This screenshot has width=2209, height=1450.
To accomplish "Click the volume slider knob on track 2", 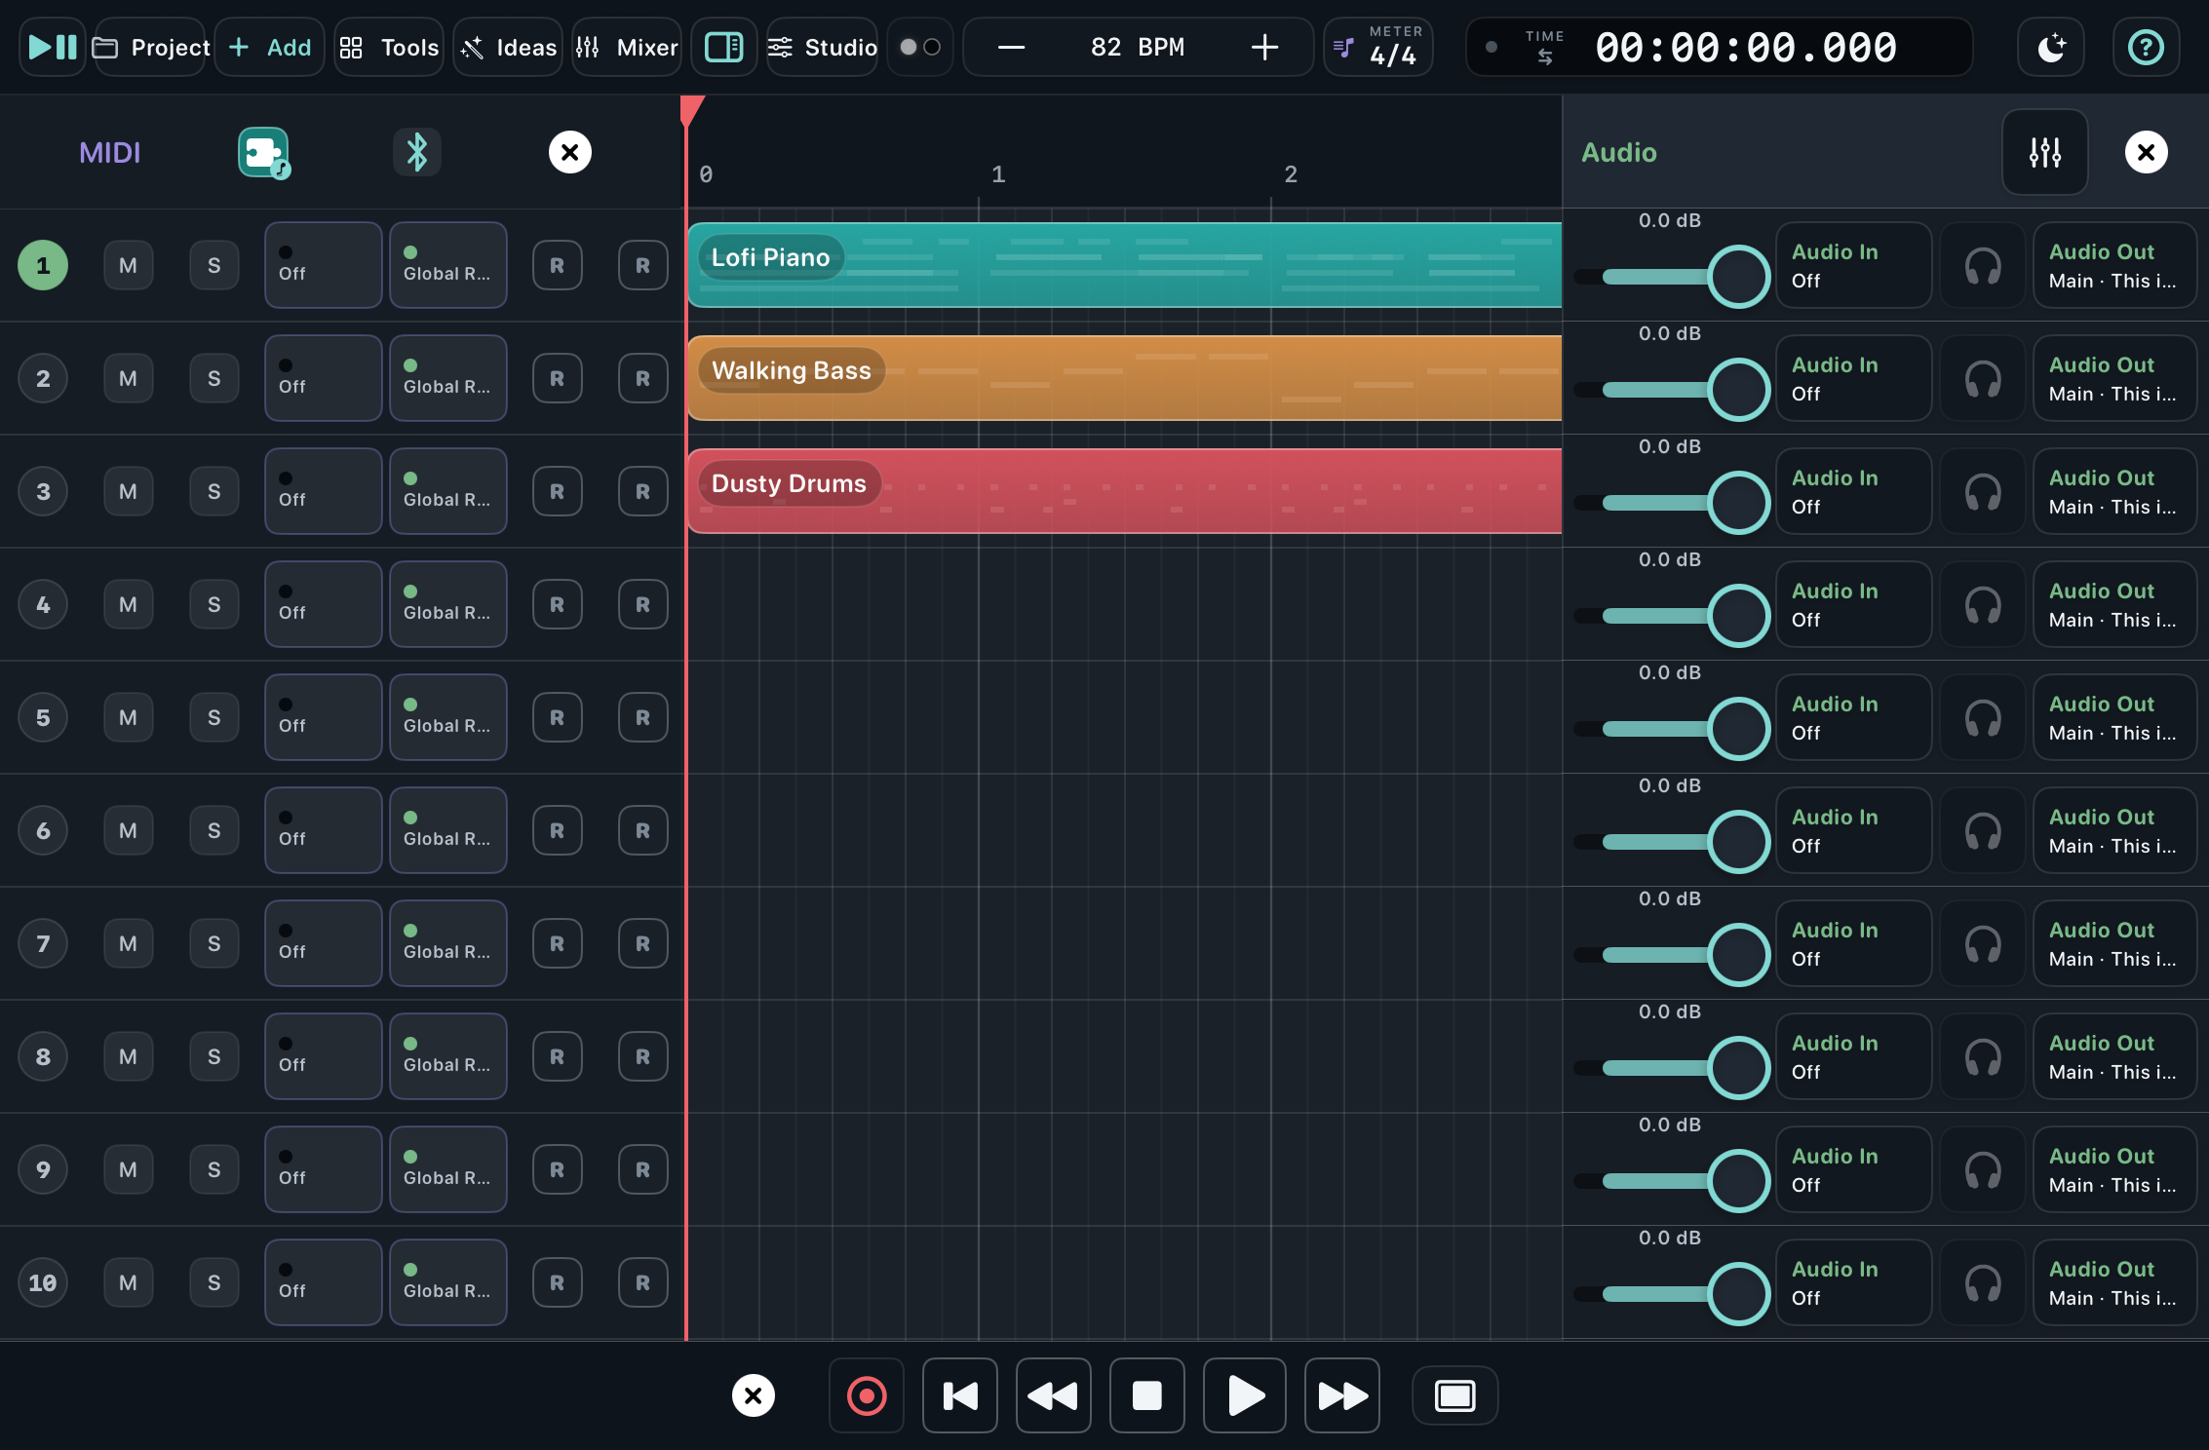I will pos(1739,390).
